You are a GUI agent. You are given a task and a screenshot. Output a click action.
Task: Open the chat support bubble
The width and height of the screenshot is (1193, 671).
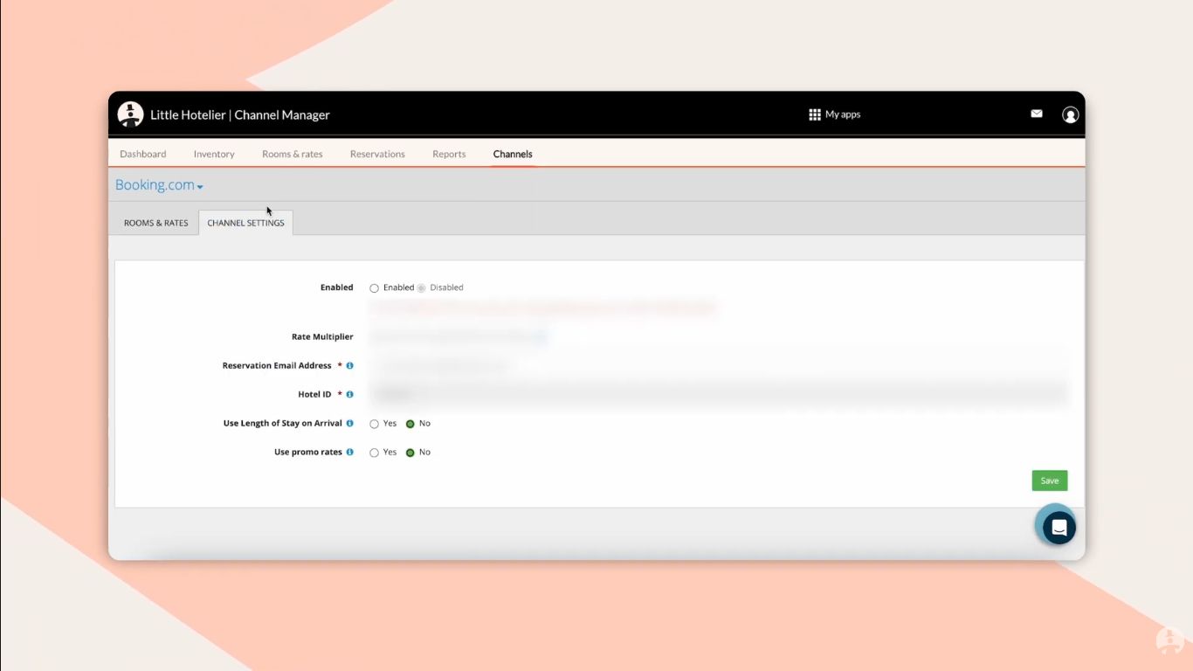[x=1059, y=527]
